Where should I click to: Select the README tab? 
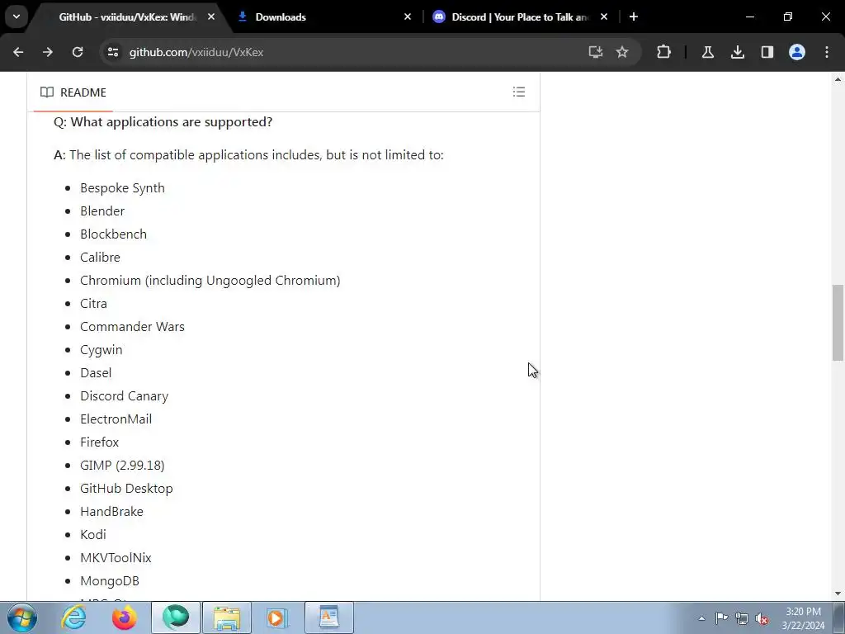(x=73, y=92)
